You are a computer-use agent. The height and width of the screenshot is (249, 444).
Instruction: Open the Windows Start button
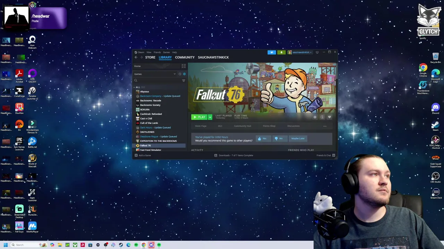pos(6,245)
